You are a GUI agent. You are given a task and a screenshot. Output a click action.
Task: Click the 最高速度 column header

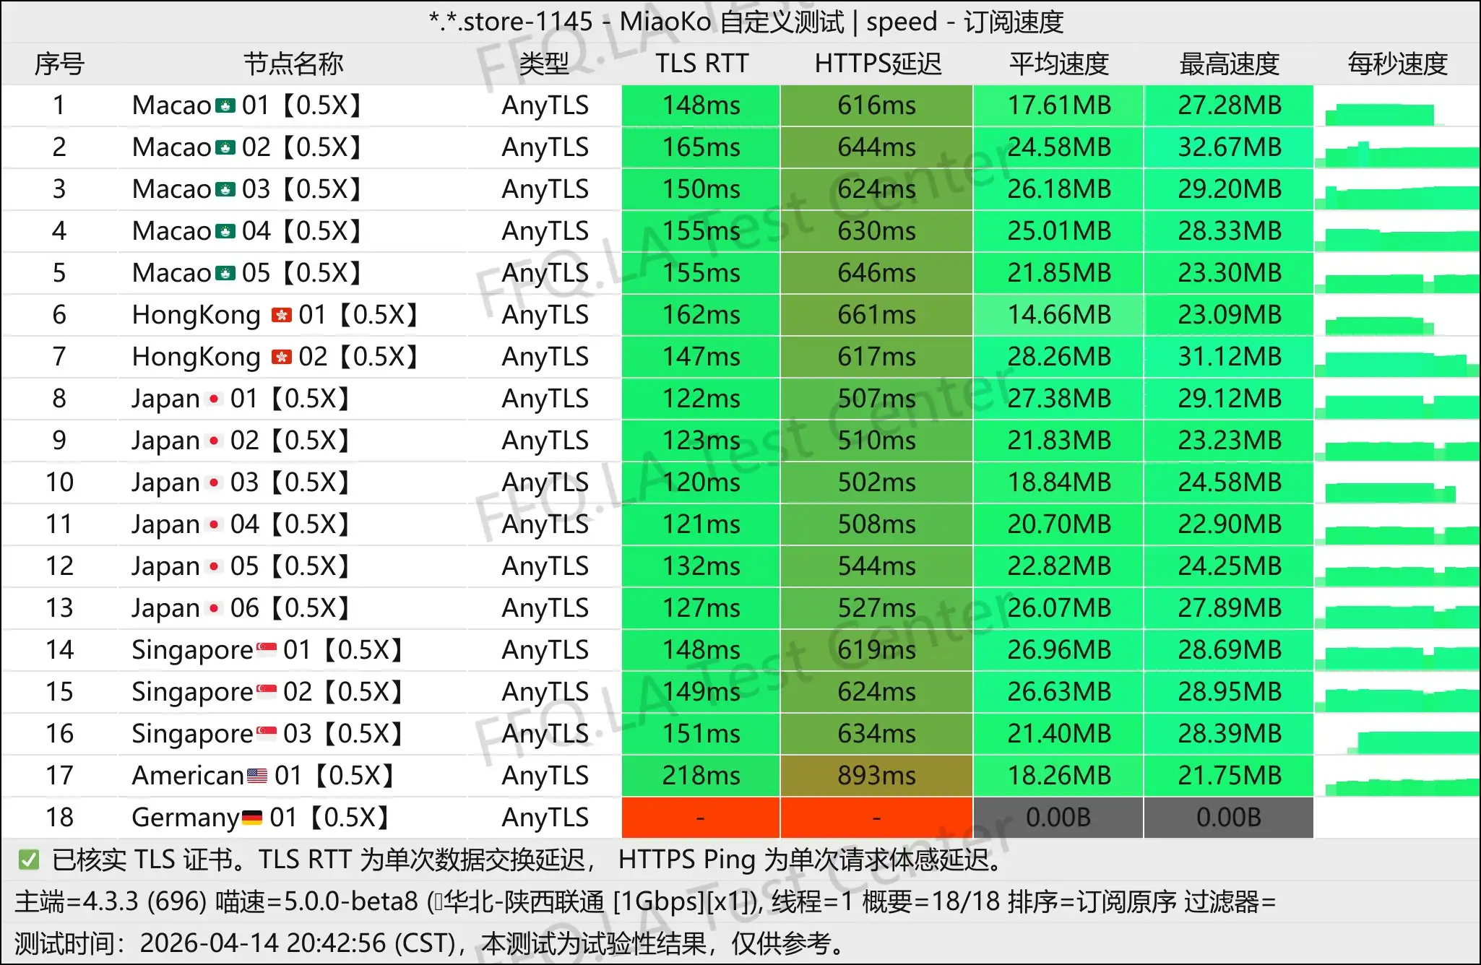(x=1230, y=64)
